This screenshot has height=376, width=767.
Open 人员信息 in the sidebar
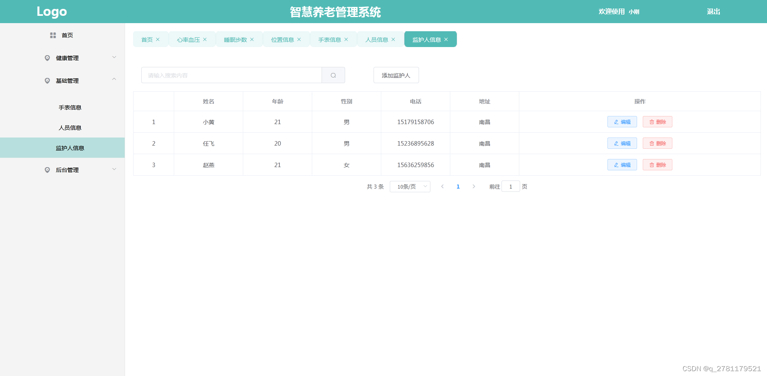pos(63,128)
